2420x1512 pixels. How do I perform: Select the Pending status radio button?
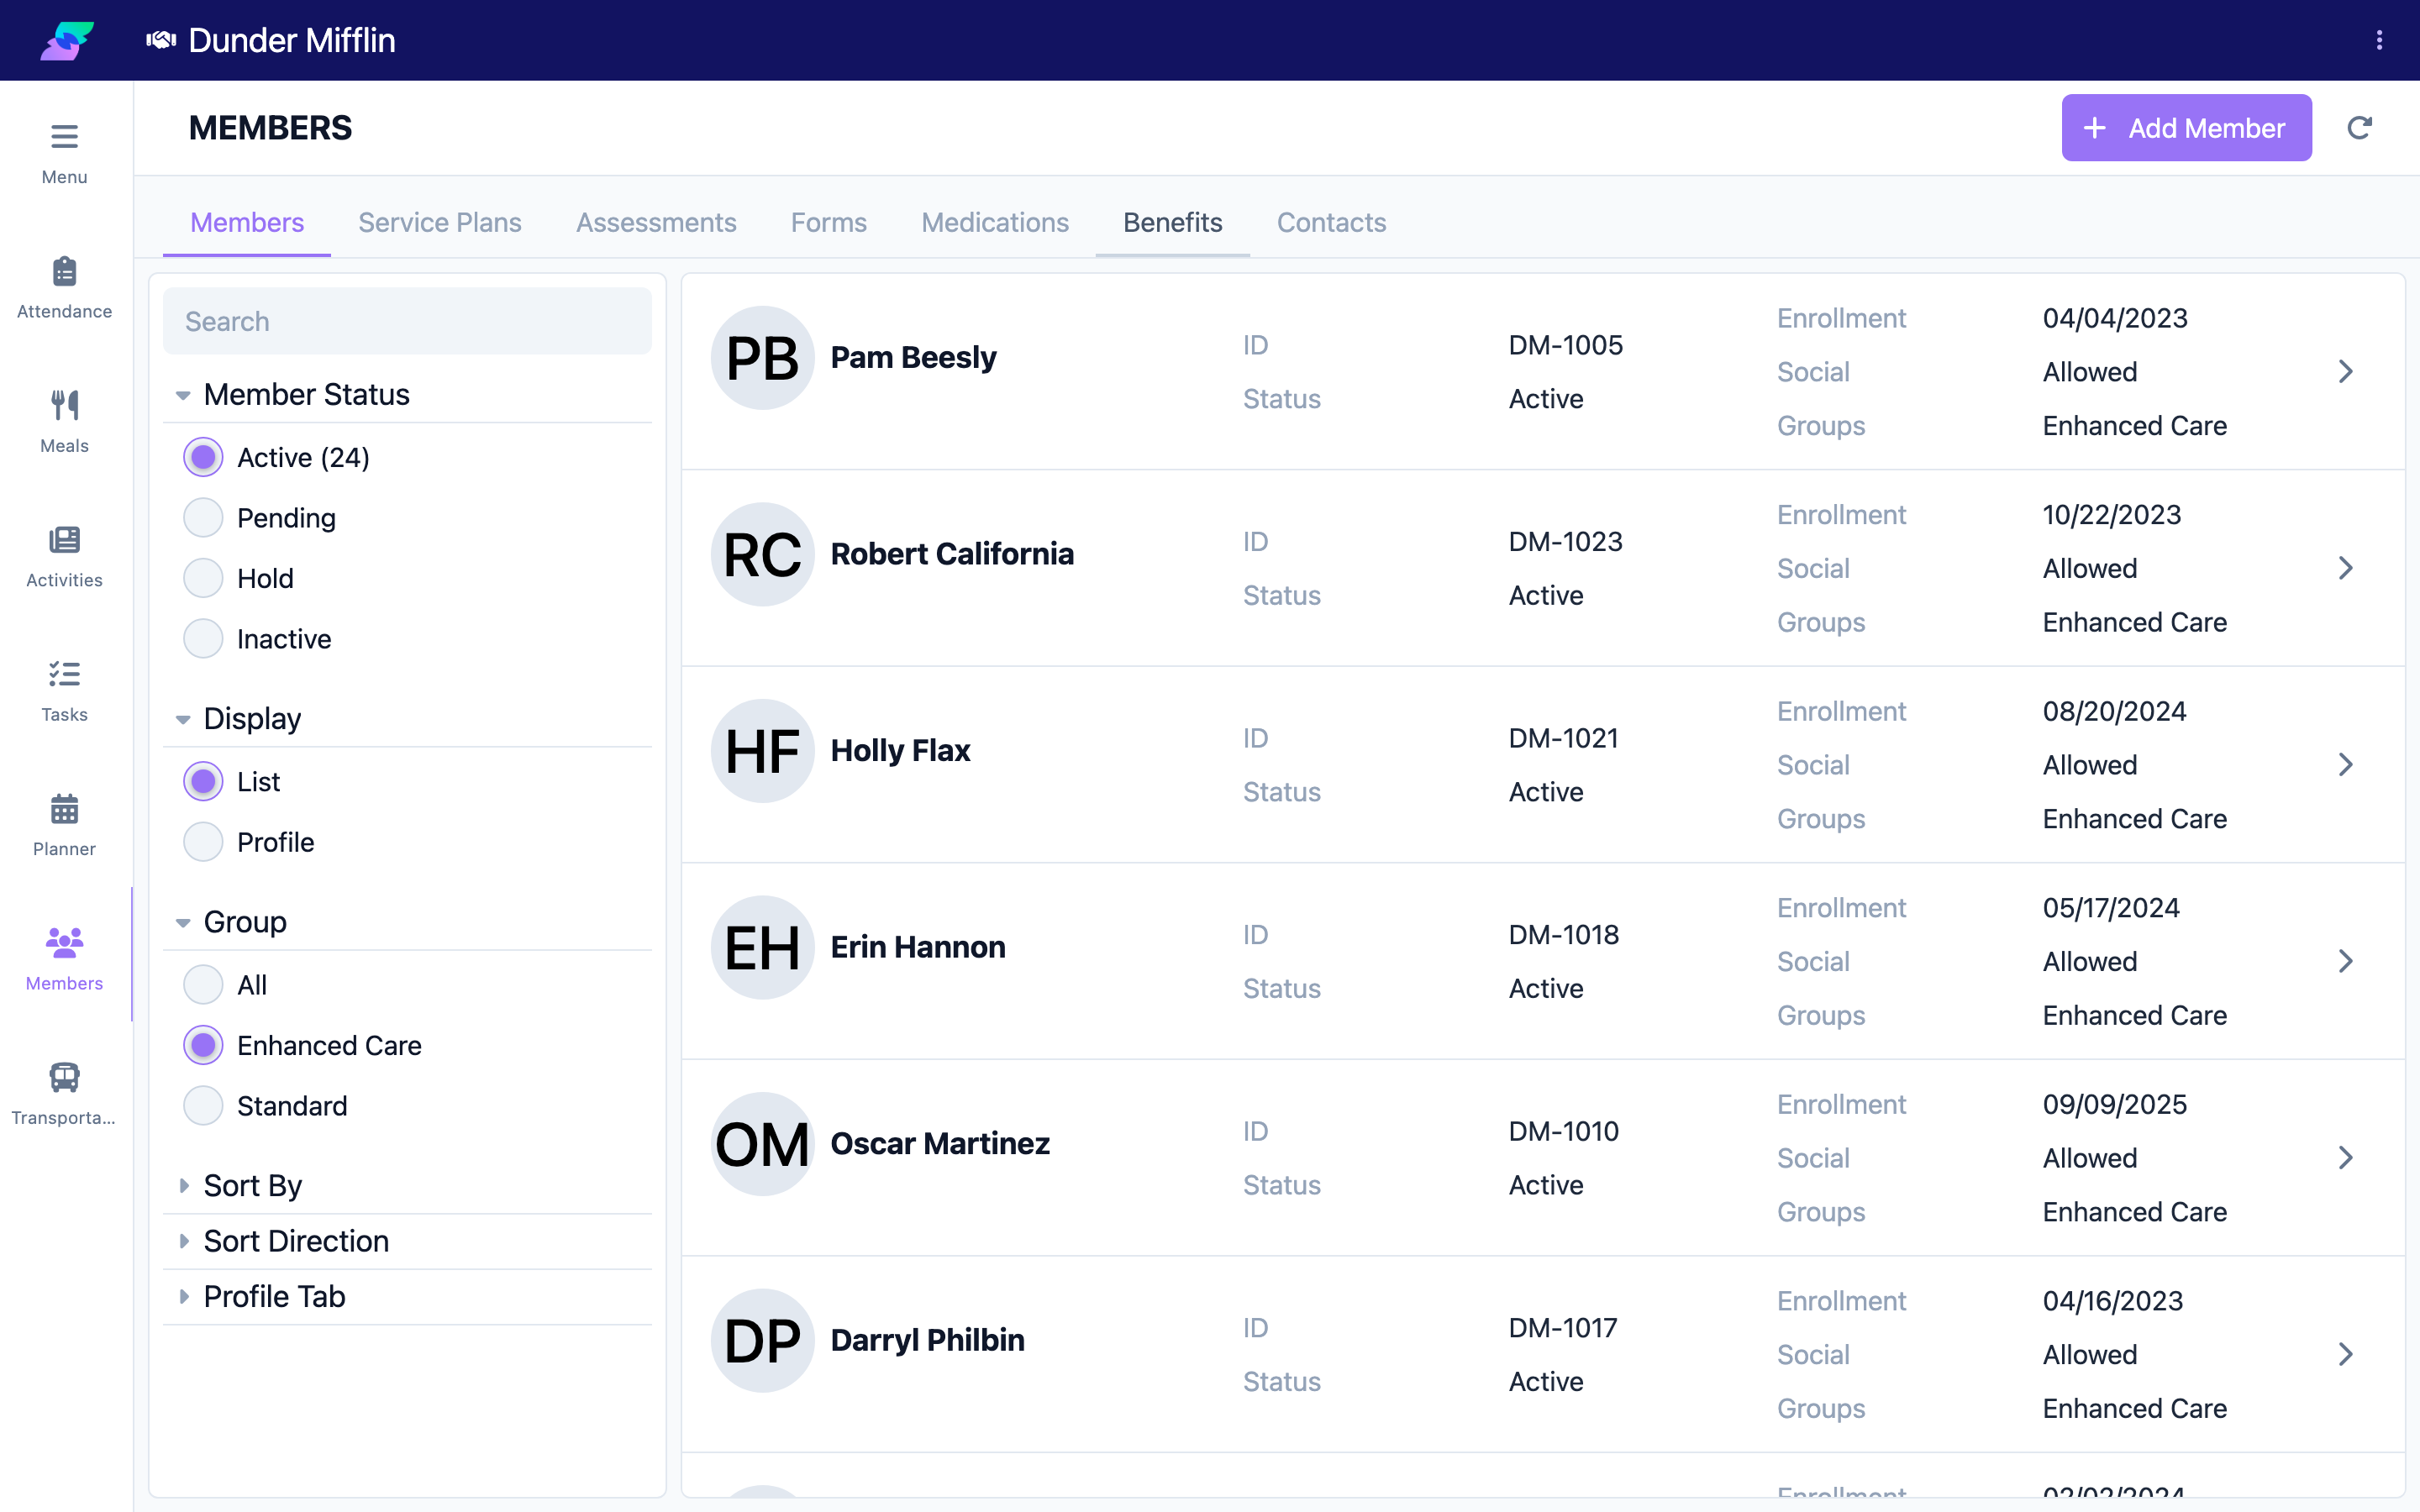pyautogui.click(x=203, y=518)
